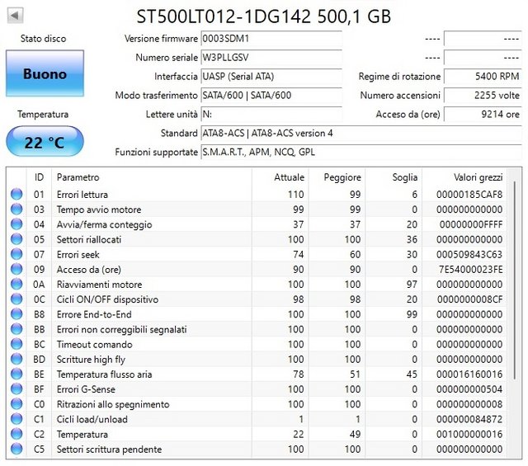Click the rotation speed field 5400 RPM

point(483,77)
